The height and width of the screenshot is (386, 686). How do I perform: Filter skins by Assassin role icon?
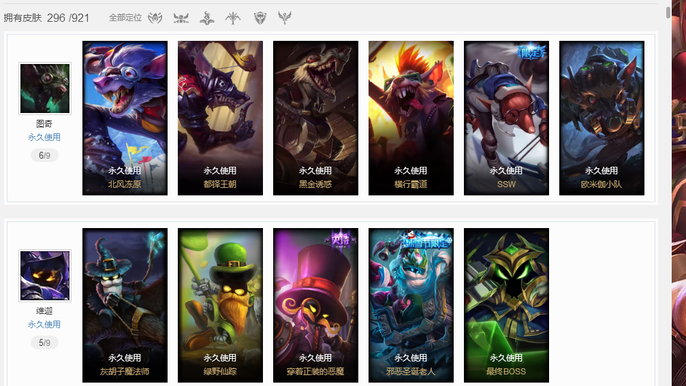[155, 18]
